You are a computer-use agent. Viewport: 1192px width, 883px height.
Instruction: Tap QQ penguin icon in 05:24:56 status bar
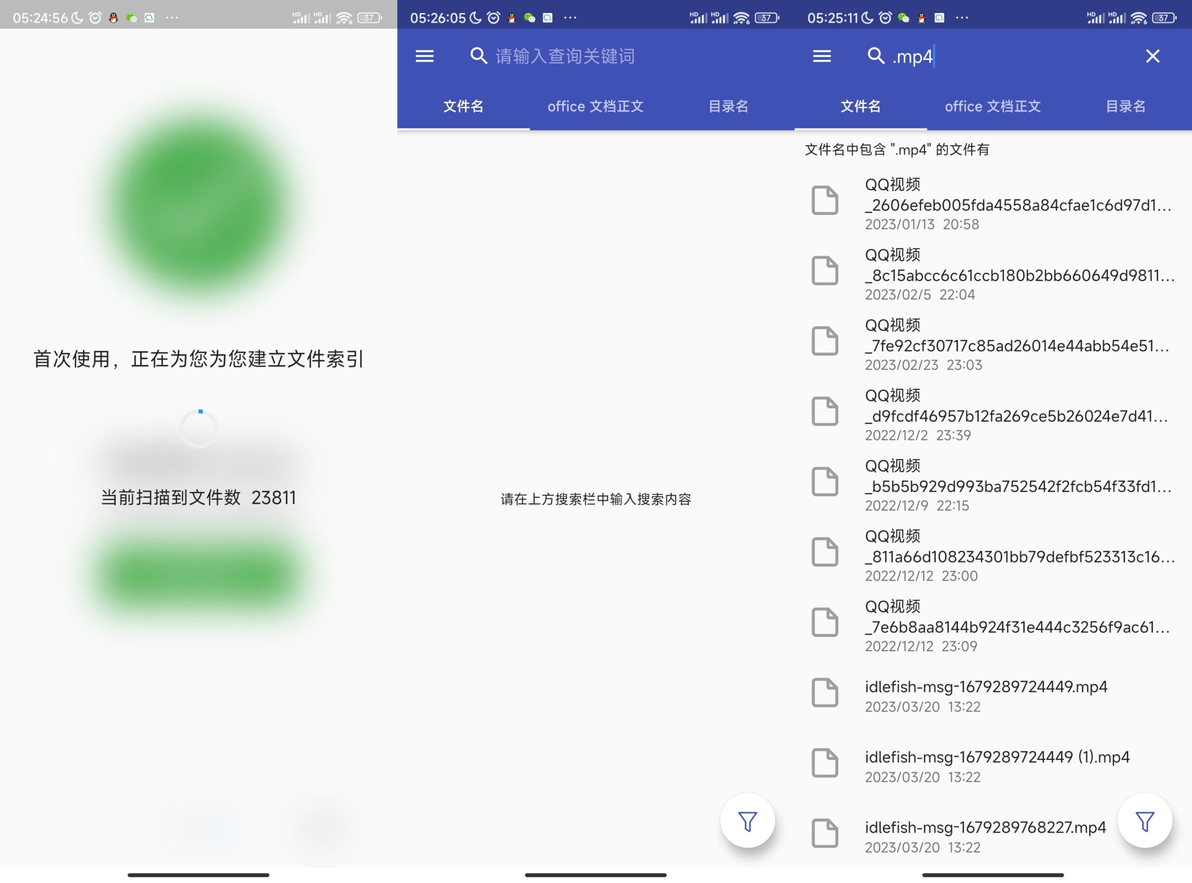point(113,18)
